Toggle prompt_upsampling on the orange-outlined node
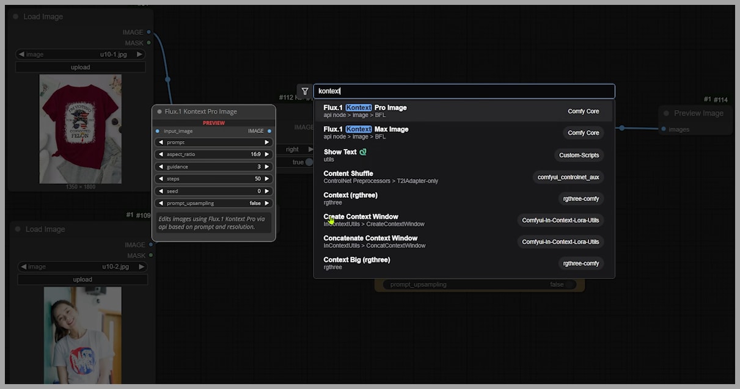 (x=570, y=285)
